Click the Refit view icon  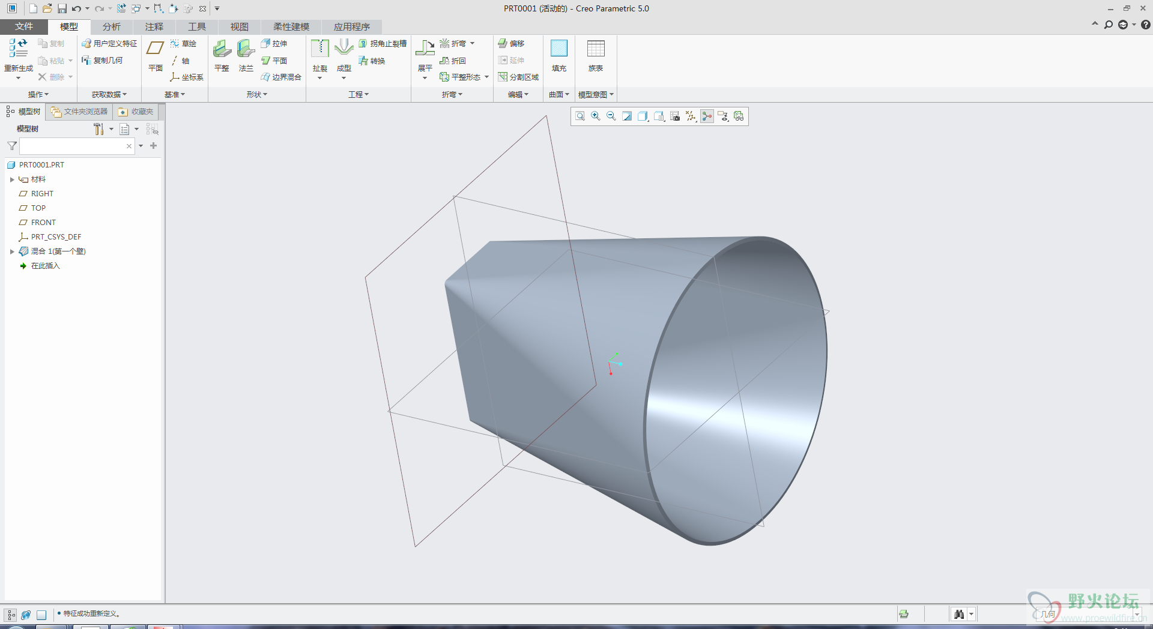pyautogui.click(x=580, y=116)
